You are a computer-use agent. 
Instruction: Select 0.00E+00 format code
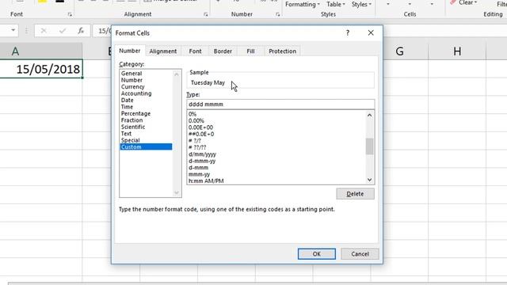tap(200, 127)
